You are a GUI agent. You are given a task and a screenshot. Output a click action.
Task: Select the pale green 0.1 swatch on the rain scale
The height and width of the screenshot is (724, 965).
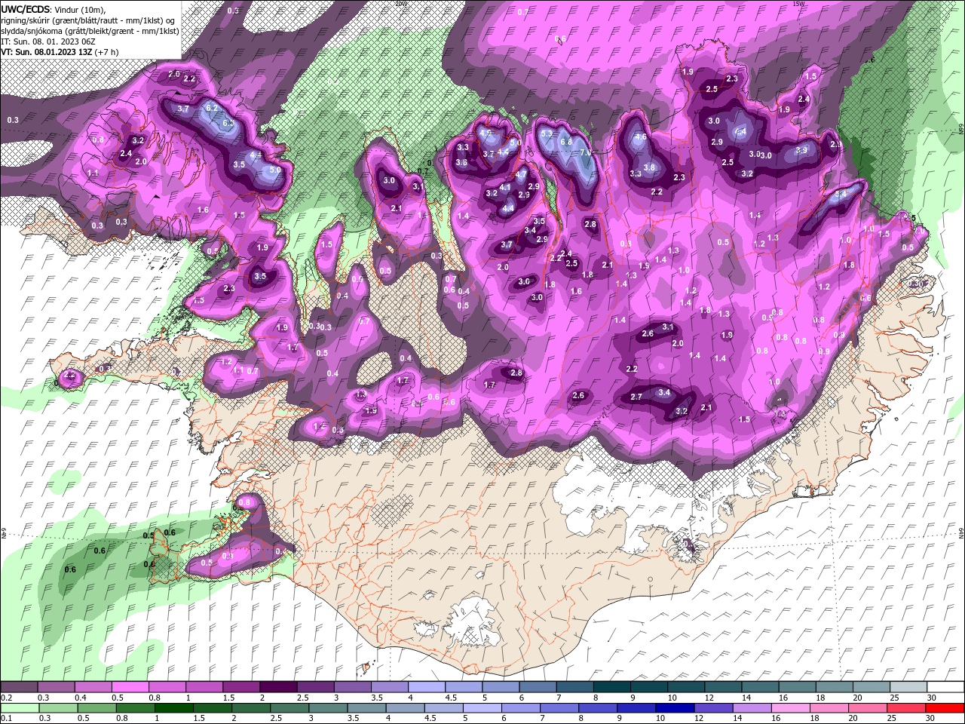point(19,708)
